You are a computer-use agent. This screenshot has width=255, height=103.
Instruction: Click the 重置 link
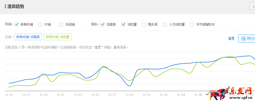coord(231,39)
